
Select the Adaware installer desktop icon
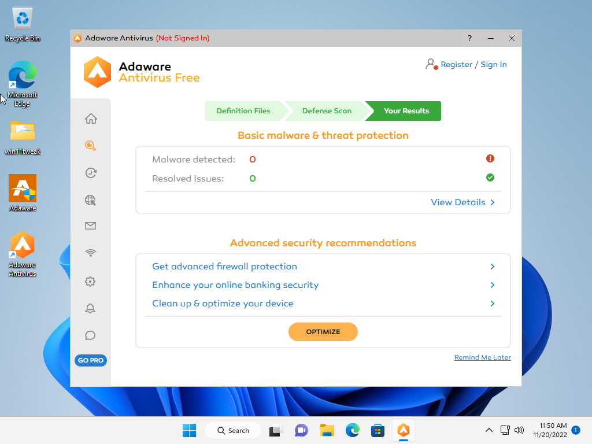pos(23,193)
